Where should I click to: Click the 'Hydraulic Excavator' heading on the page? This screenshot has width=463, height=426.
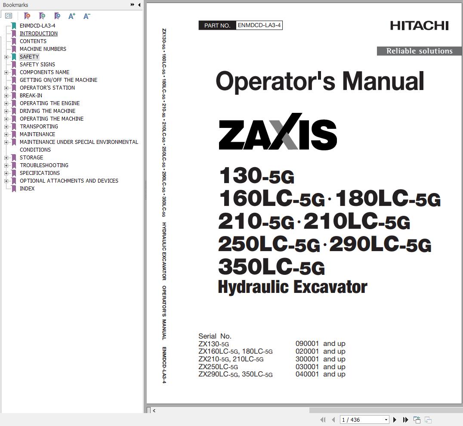[292, 287]
